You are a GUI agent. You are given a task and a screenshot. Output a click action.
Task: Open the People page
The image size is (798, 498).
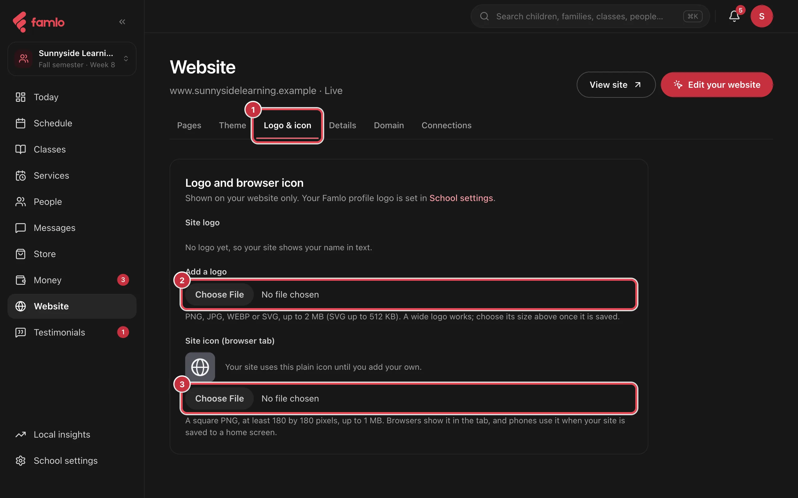click(x=72, y=202)
